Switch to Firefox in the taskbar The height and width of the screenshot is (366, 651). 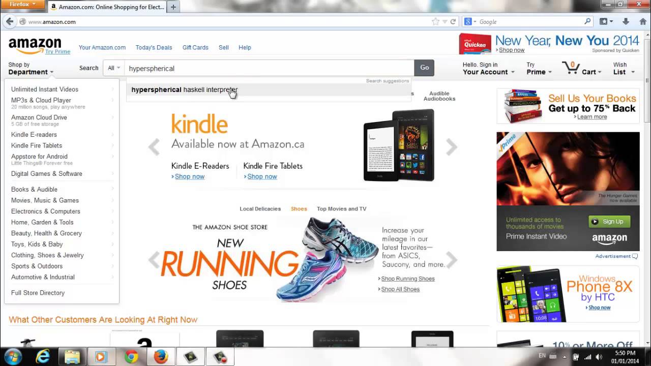[161, 357]
